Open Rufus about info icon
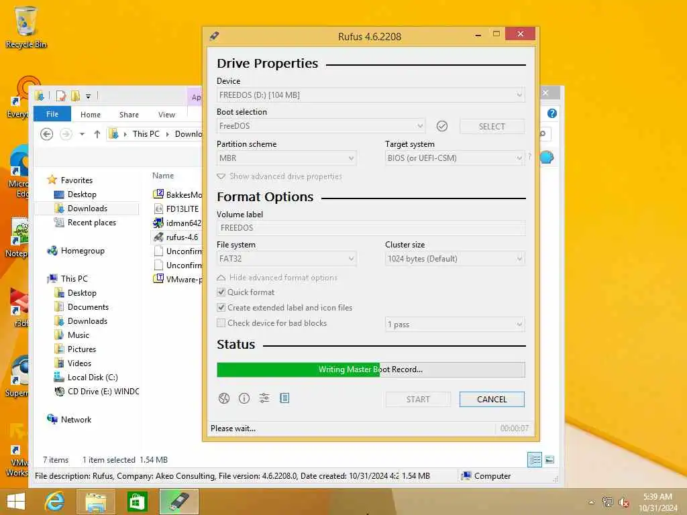687x515 pixels. coord(244,398)
